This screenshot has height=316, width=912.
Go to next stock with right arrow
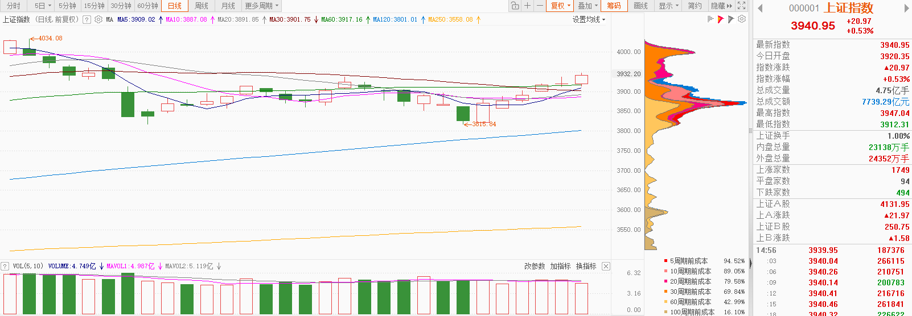(x=906, y=9)
